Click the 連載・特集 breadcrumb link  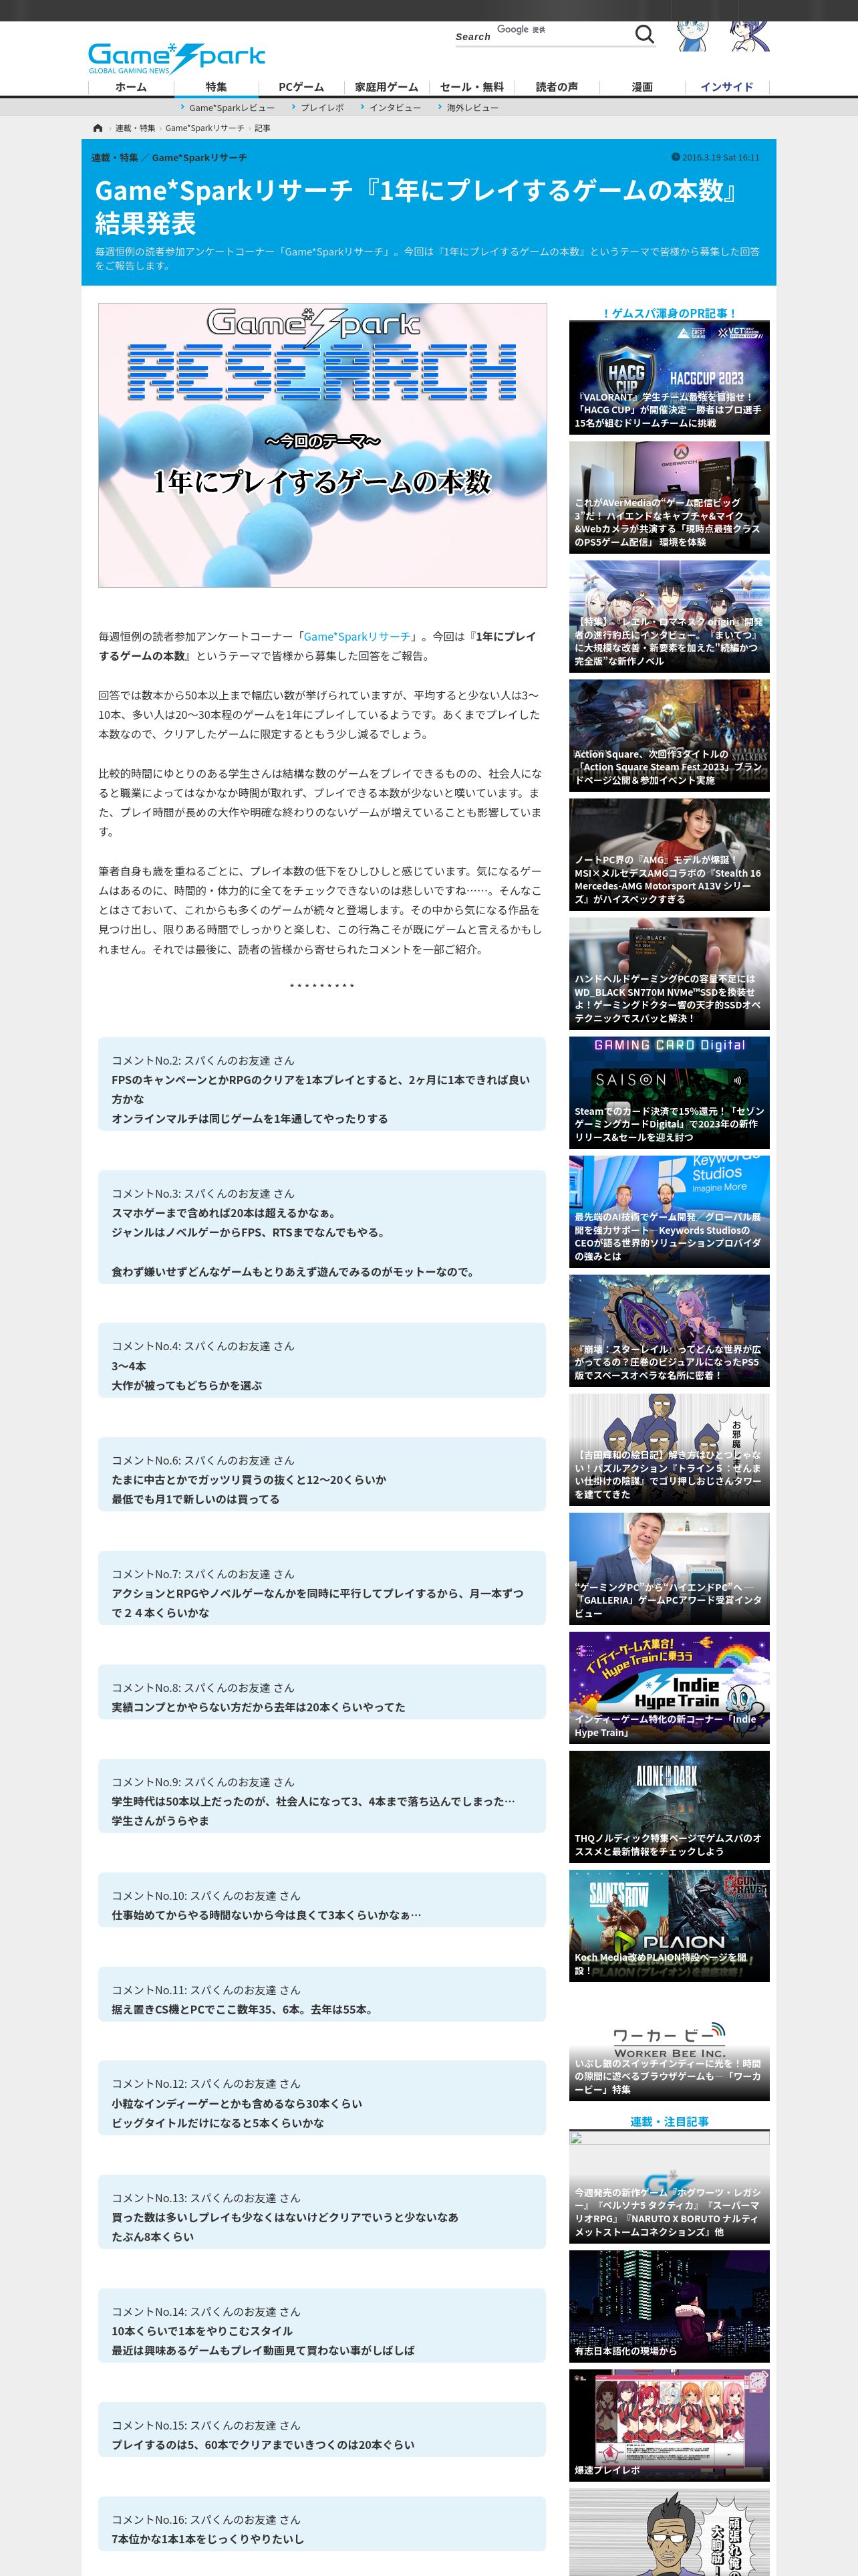[135, 128]
